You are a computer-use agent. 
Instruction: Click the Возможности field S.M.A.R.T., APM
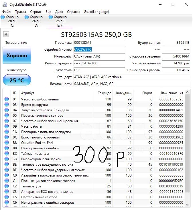[132, 84]
